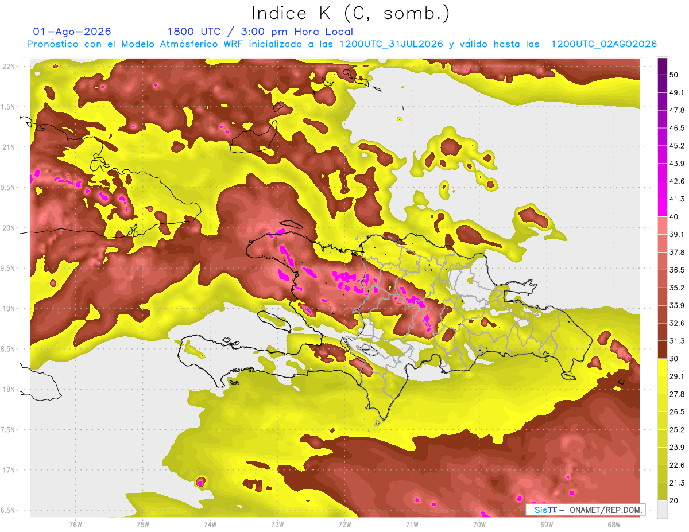Click the '22N' latitude axis label
The image size is (689, 532).
coord(8,66)
